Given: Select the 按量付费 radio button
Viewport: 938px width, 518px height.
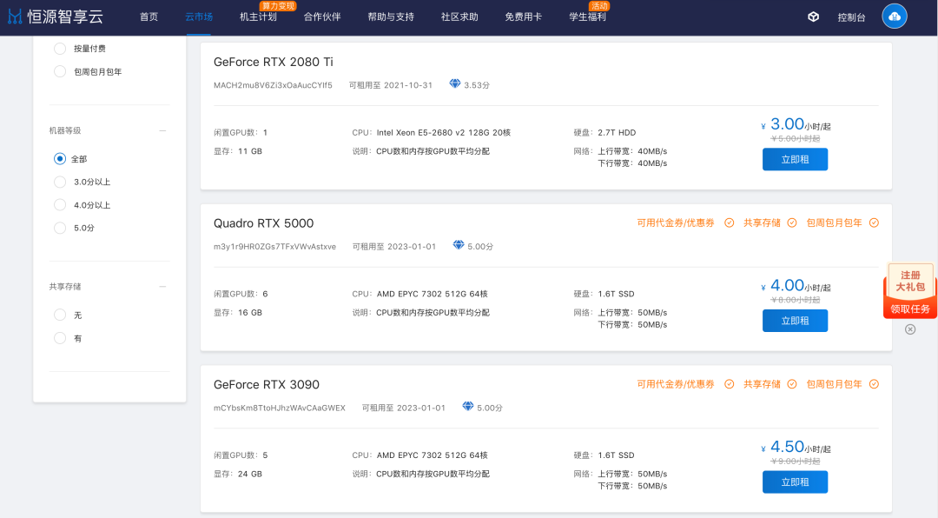Looking at the screenshot, I should pos(60,49).
